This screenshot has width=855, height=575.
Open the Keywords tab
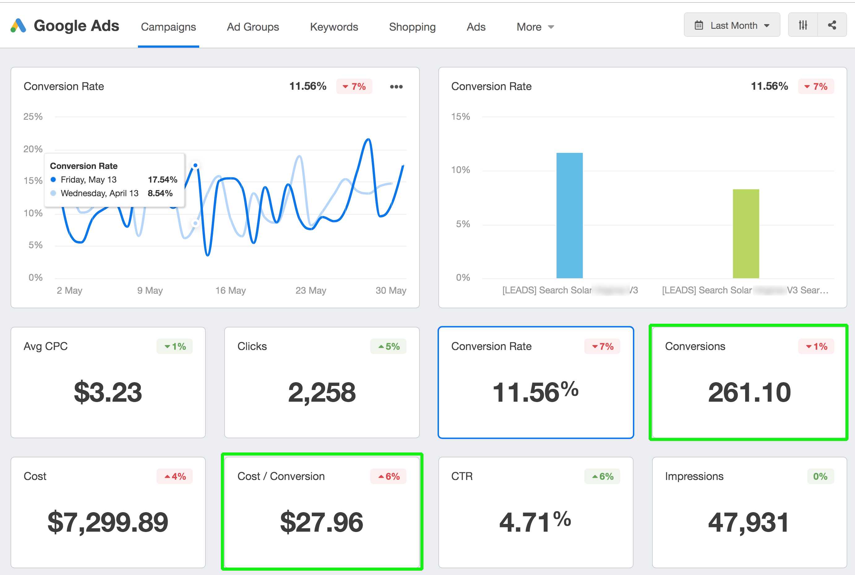(x=334, y=27)
